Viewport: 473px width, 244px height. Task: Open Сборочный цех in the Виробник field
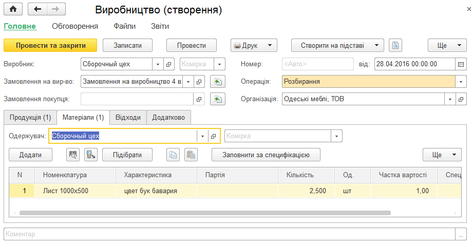click(168, 64)
